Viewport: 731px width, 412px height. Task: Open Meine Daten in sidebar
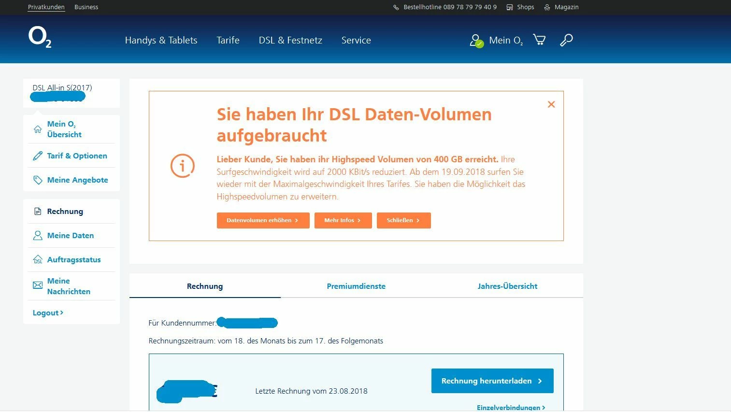coord(71,235)
